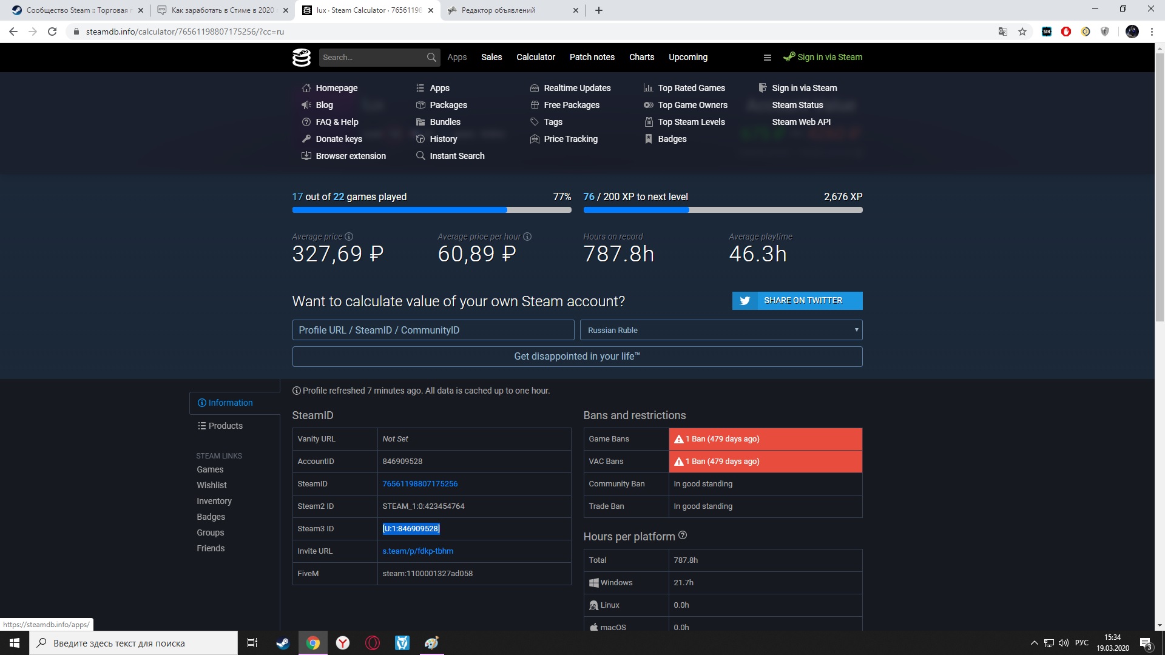
Task: Click the browser back arrow
Action: pyautogui.click(x=13, y=32)
